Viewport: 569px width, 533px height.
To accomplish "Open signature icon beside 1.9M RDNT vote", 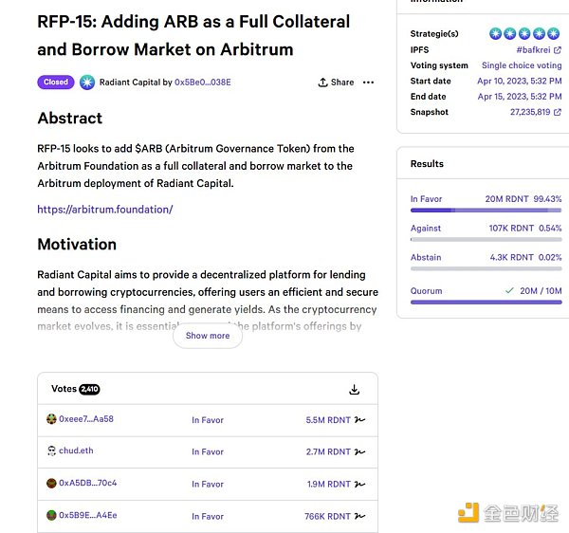I will coord(360,485).
